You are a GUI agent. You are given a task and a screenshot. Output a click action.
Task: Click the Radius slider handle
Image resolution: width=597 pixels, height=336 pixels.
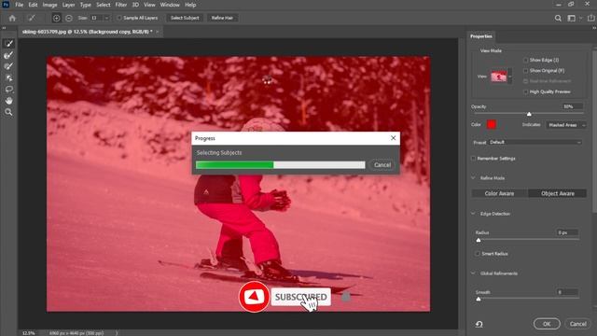[x=479, y=240]
